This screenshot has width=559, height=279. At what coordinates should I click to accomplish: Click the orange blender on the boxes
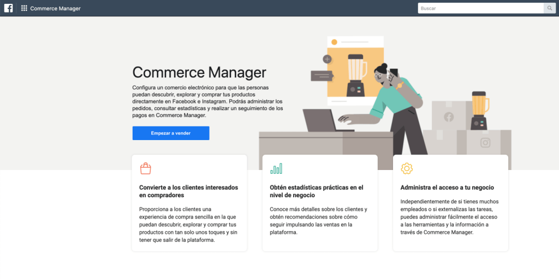(x=480, y=110)
